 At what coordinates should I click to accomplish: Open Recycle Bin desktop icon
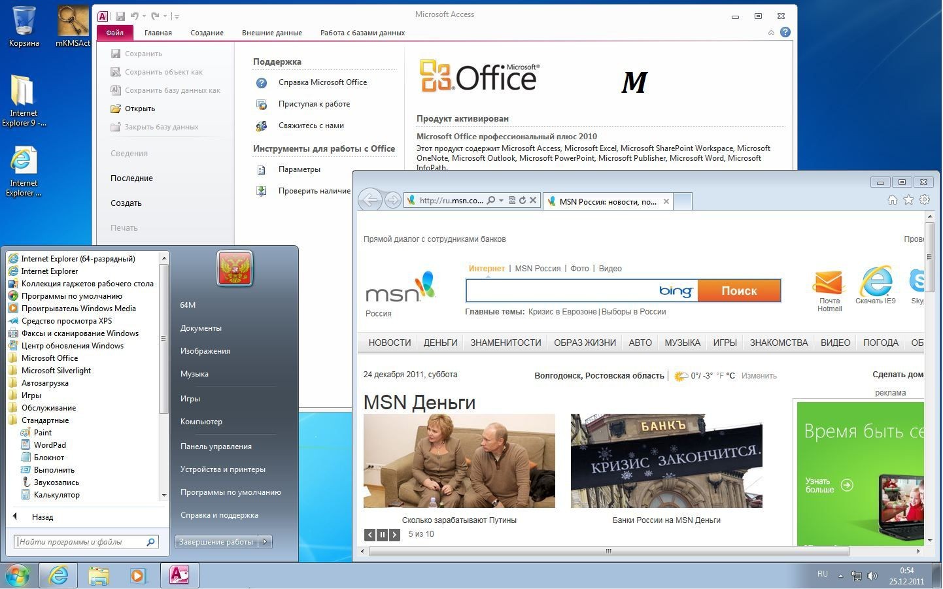click(x=24, y=26)
